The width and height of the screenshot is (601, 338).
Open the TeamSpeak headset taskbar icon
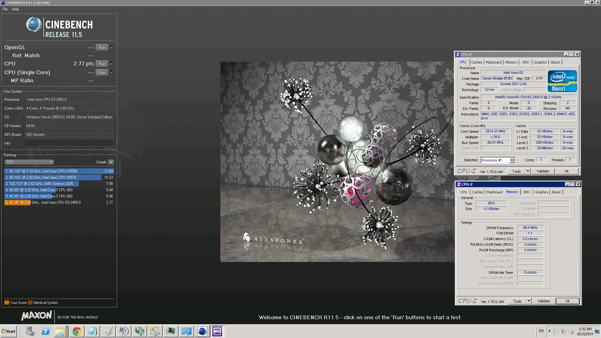pos(124,331)
